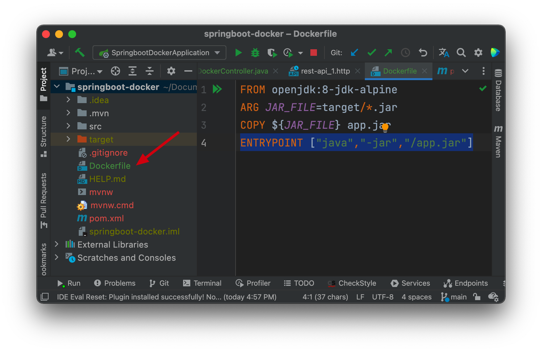Viewport: 542px width, 352px height.
Task: Expand the External Libraries node
Action: (x=56, y=244)
